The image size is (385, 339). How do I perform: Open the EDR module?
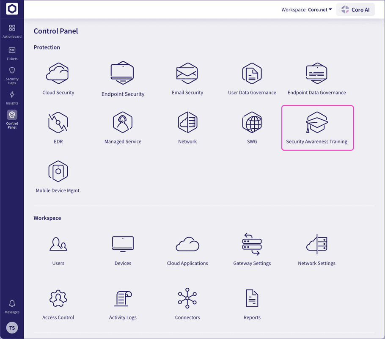click(58, 127)
